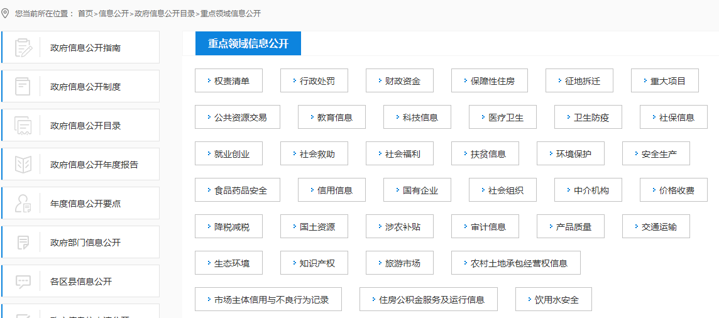Click the chat bubble icon beside 各区县信息公开
This screenshot has height=318, width=719.
pos(23,282)
